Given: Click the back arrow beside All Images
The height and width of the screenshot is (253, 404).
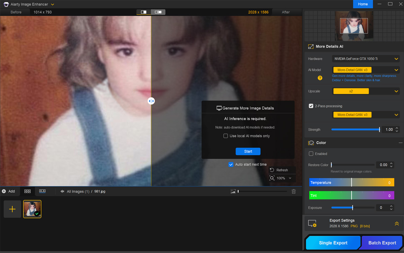Looking at the screenshot, I should pos(62,191).
